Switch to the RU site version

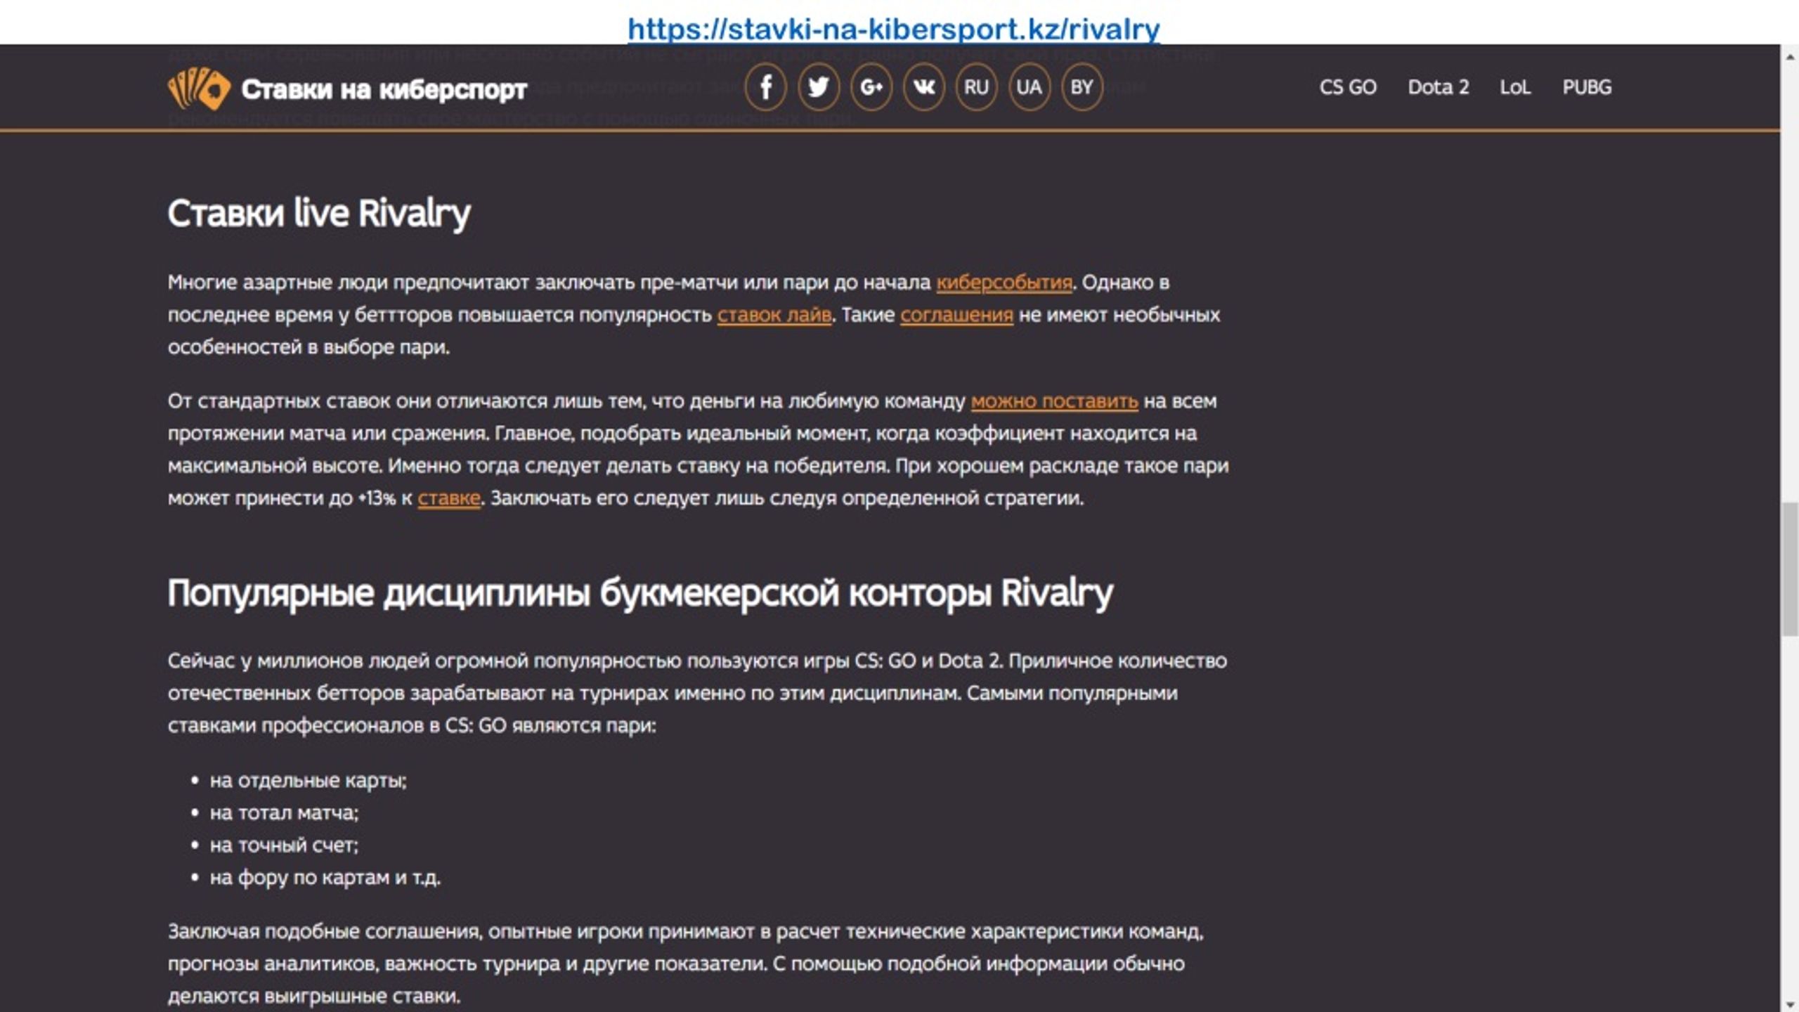click(x=976, y=87)
